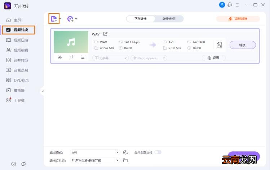Open the output folder icon
This screenshot has width=270, height=170.
[125, 160]
